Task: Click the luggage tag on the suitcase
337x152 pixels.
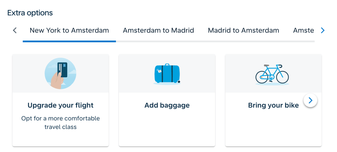Action: (160, 71)
